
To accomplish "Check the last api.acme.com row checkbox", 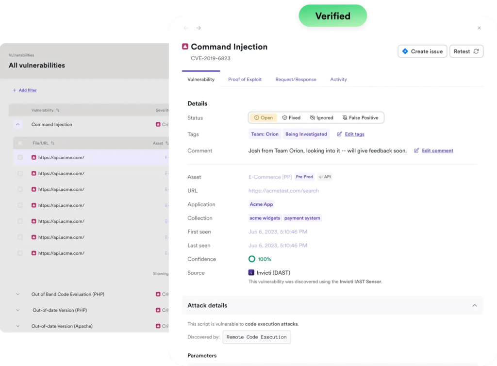I will (x=20, y=253).
